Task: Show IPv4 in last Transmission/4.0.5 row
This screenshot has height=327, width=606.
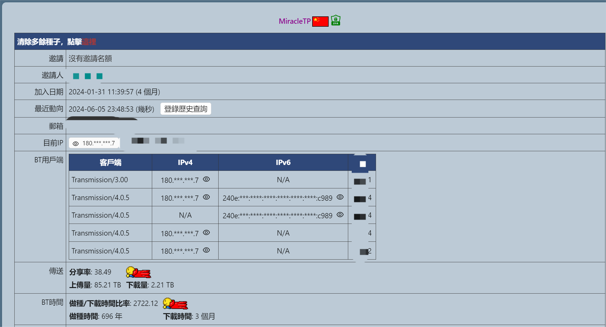Action: 206,250
